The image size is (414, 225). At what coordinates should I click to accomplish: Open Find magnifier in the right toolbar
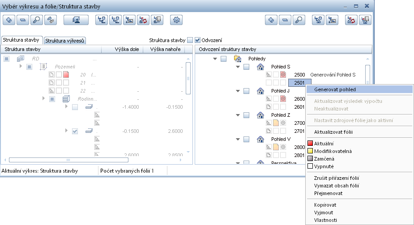coord(299,20)
